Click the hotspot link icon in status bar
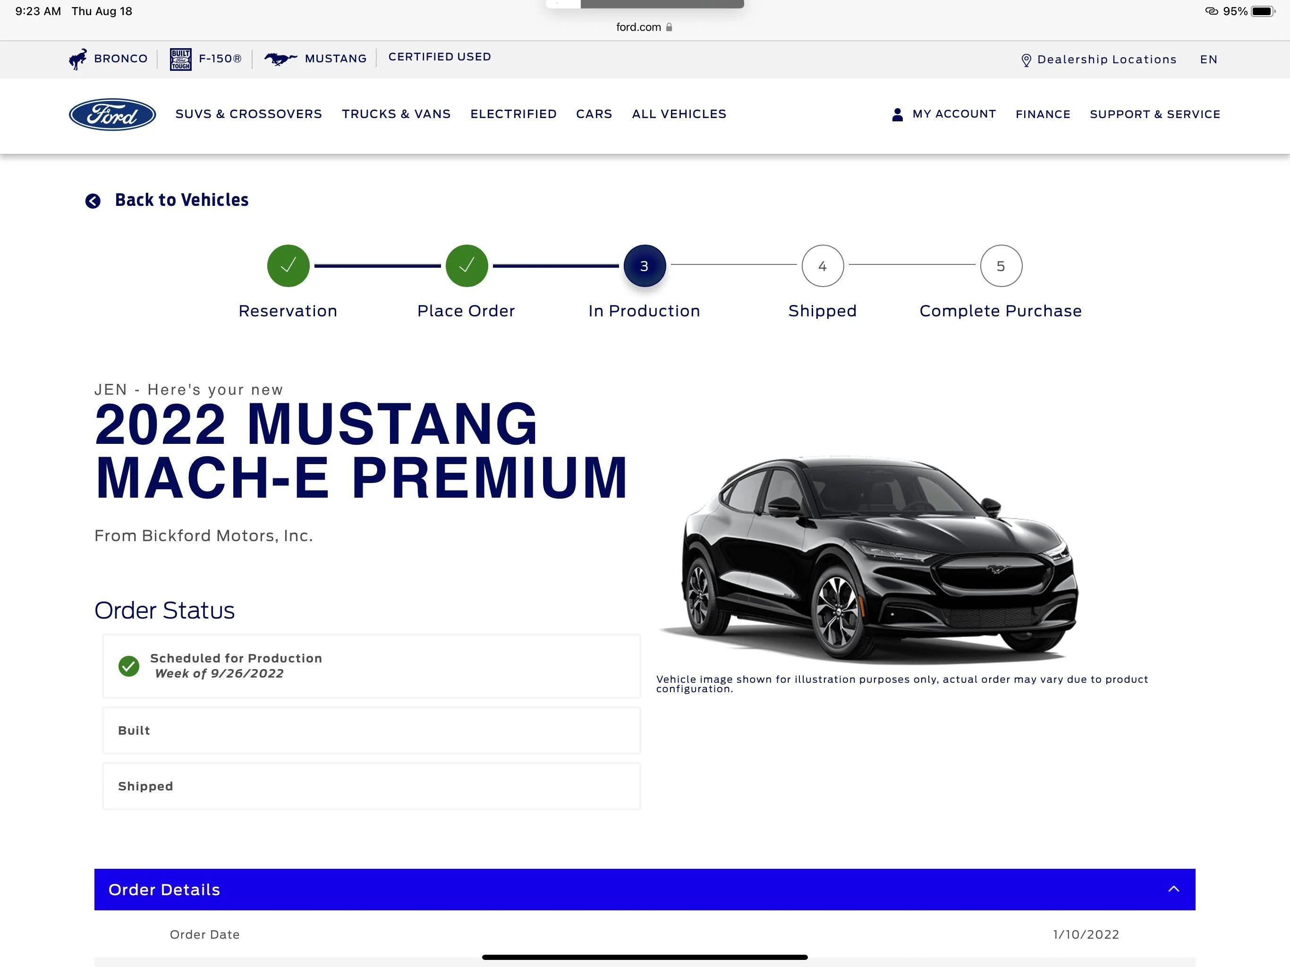Image resolution: width=1290 pixels, height=967 pixels. [x=1211, y=11]
